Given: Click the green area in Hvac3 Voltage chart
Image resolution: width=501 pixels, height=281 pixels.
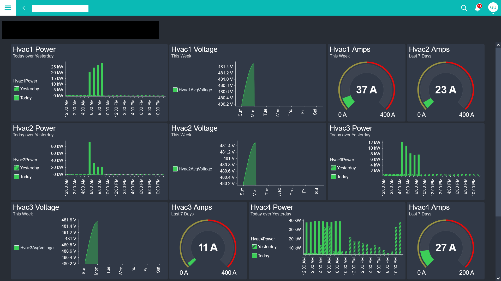Looking at the screenshot, I should pos(93,247).
